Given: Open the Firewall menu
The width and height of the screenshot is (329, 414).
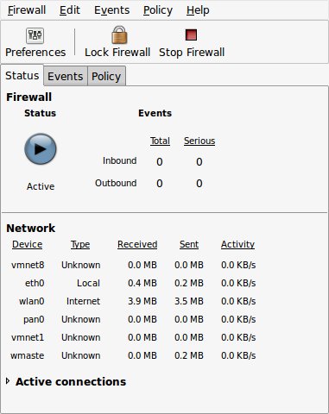Looking at the screenshot, I should coord(27,10).
